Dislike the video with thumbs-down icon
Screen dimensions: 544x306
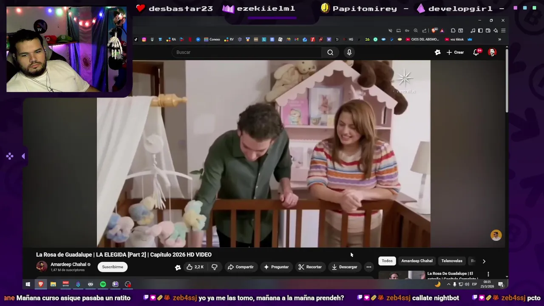[215, 267]
